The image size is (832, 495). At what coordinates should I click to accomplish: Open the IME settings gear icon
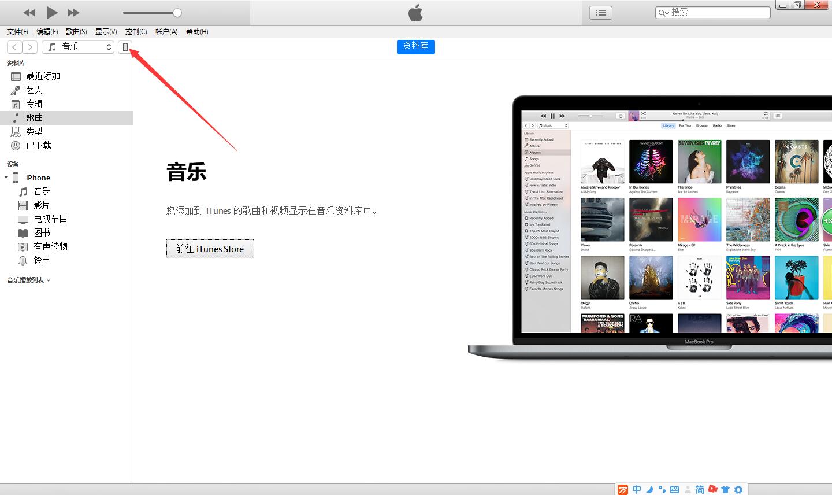point(738,489)
